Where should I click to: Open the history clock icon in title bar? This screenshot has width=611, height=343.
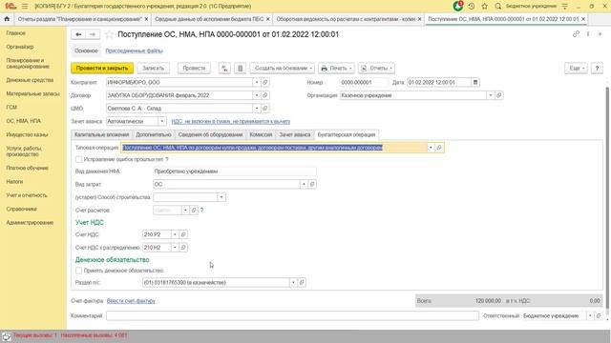[x=472, y=7]
